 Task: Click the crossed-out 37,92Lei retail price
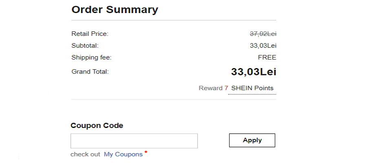(263, 34)
